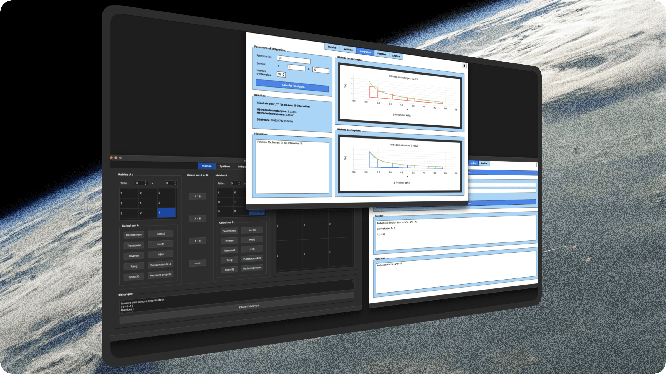Click the Rectangles legend marker

pyautogui.click(x=393, y=114)
